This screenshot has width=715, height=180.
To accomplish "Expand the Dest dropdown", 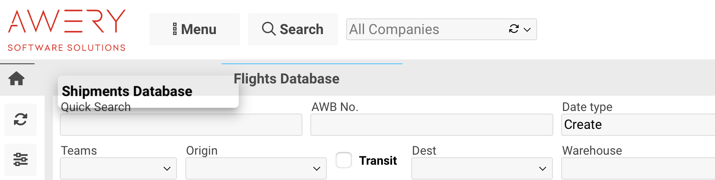I will click(x=482, y=169).
